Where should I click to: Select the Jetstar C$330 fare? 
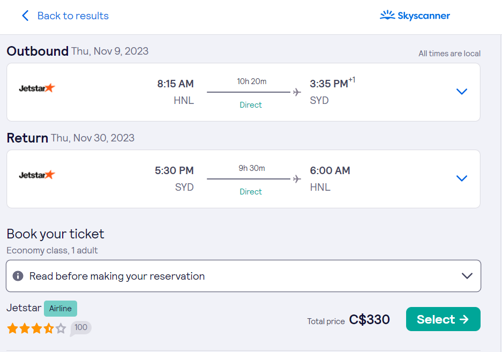coord(443,319)
